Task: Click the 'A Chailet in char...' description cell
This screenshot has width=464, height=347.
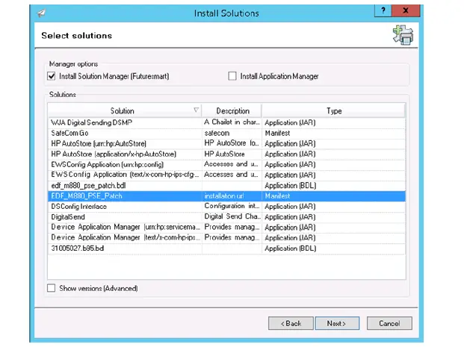Action: point(232,122)
